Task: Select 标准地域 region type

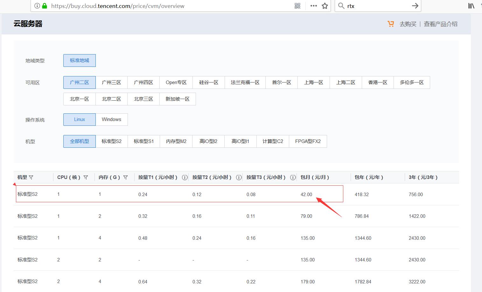Action: (80, 61)
